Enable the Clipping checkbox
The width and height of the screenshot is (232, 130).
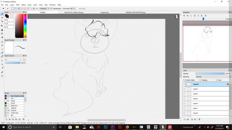pyautogui.click(x=200, y=80)
